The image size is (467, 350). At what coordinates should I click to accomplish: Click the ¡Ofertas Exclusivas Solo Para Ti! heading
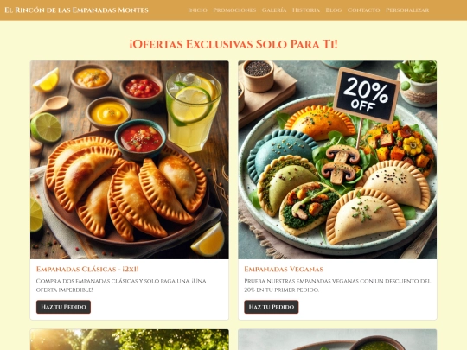point(233,44)
